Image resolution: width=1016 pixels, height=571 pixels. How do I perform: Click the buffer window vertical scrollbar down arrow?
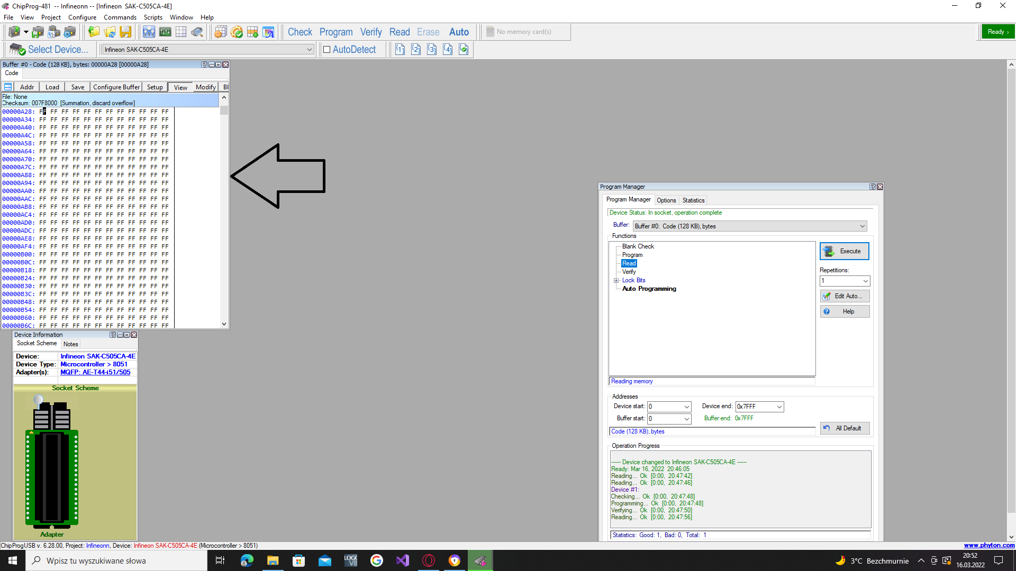224,324
